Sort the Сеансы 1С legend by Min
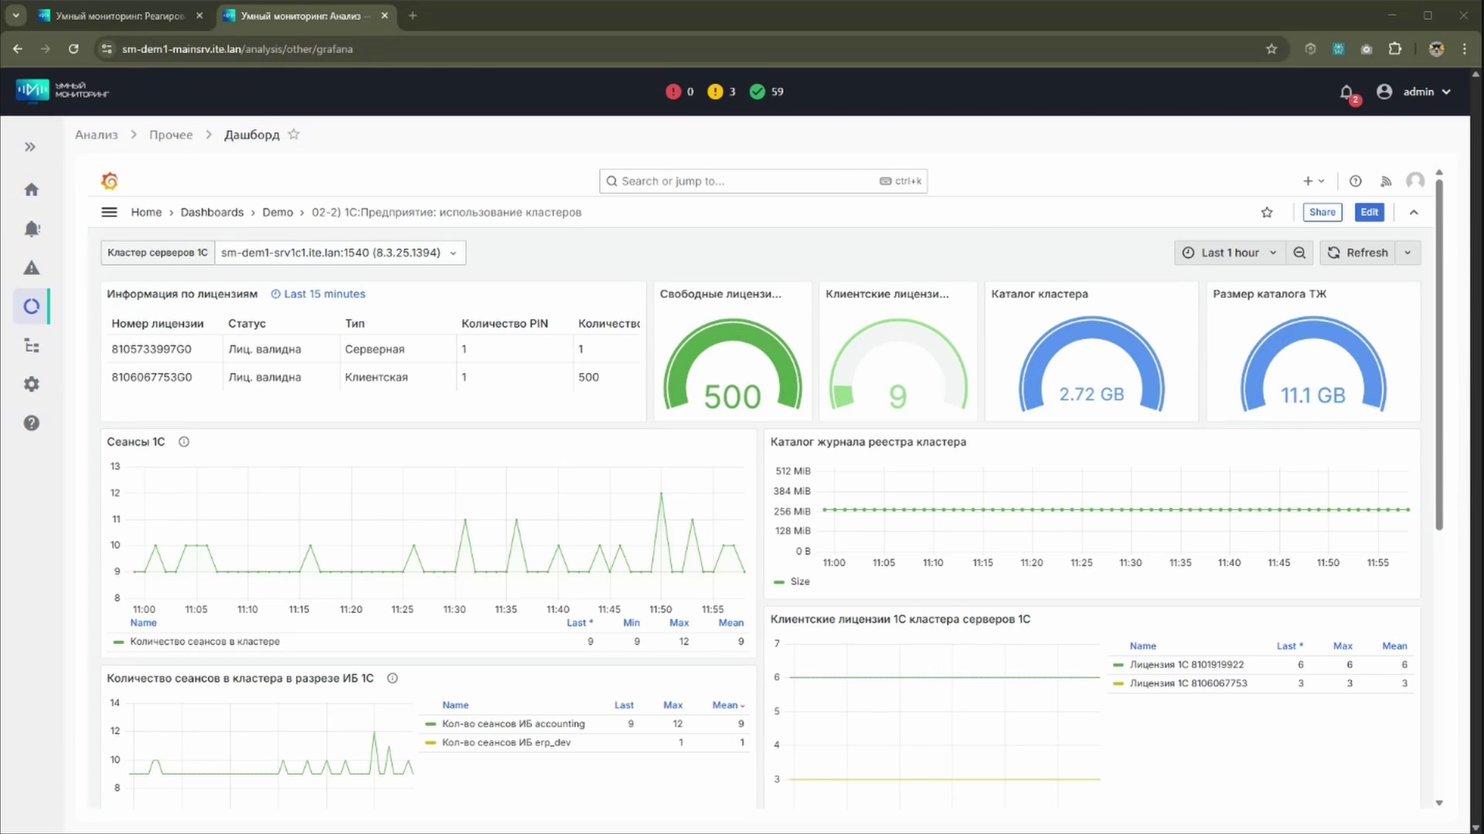 click(631, 622)
